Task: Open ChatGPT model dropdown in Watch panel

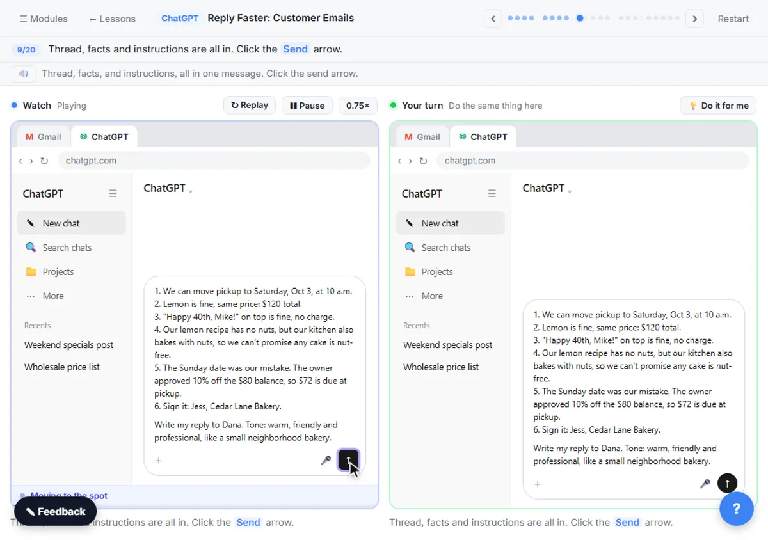Action: click(x=168, y=188)
